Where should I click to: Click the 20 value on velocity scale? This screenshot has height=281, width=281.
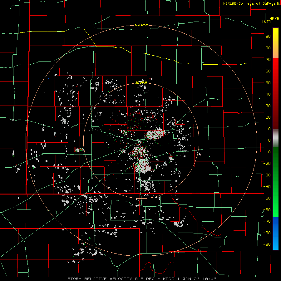point(268,117)
